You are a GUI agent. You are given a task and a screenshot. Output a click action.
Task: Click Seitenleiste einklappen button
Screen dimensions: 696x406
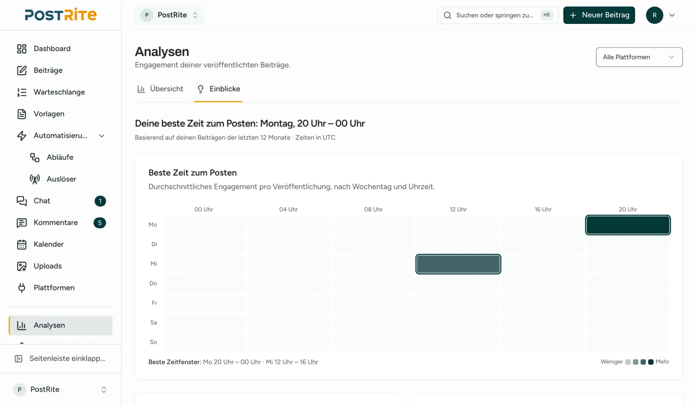click(60, 359)
